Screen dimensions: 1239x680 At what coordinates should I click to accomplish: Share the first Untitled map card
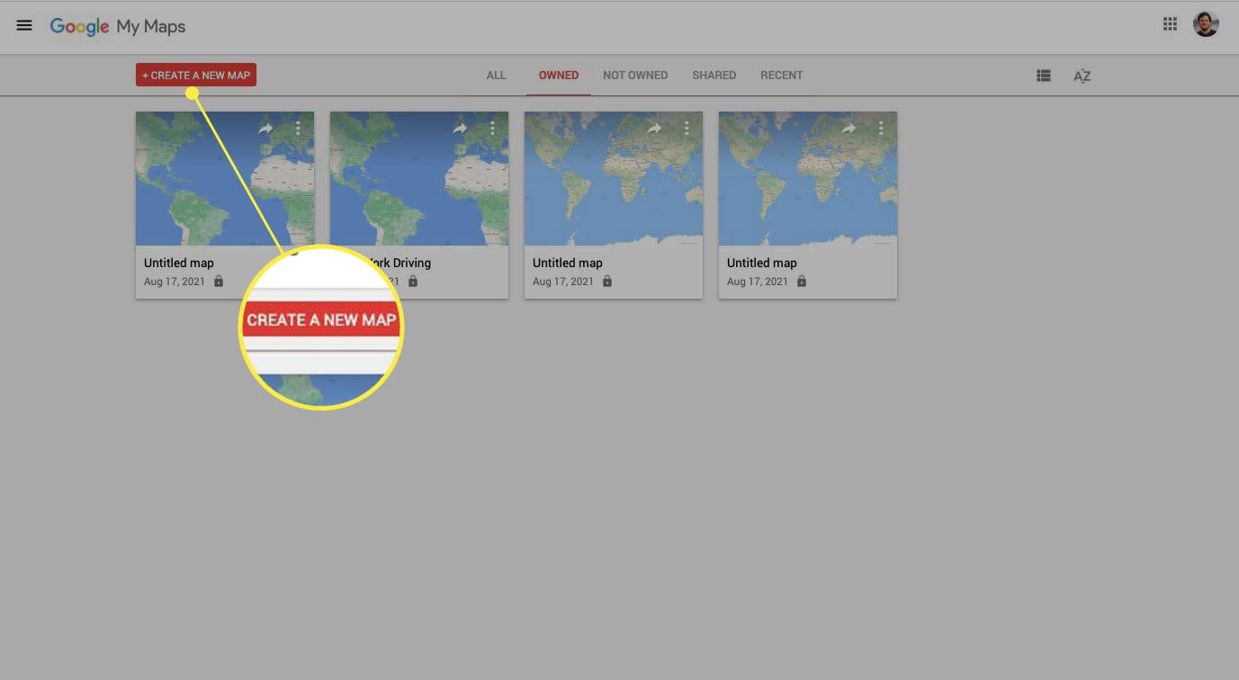265,129
